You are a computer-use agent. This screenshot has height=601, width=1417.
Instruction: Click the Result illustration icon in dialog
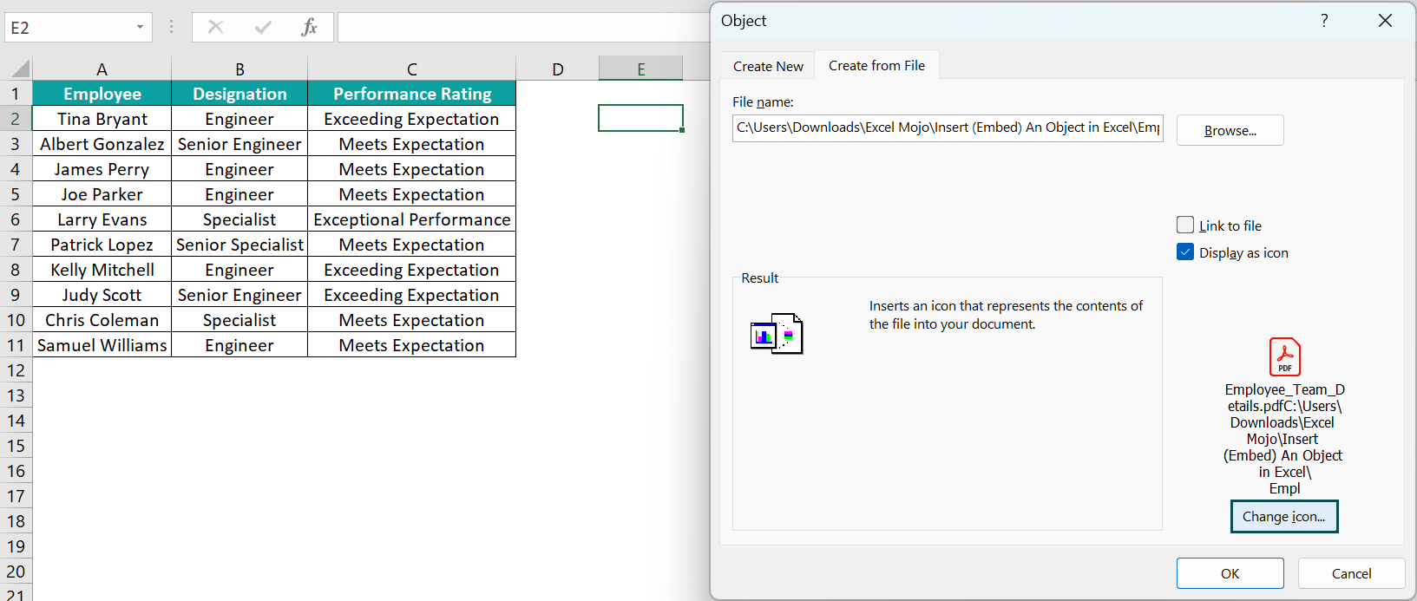point(777,333)
